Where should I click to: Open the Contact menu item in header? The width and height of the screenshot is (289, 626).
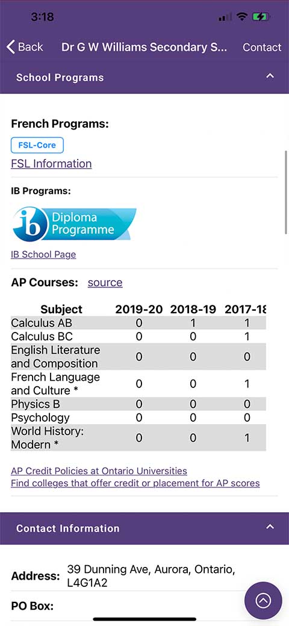[262, 47]
